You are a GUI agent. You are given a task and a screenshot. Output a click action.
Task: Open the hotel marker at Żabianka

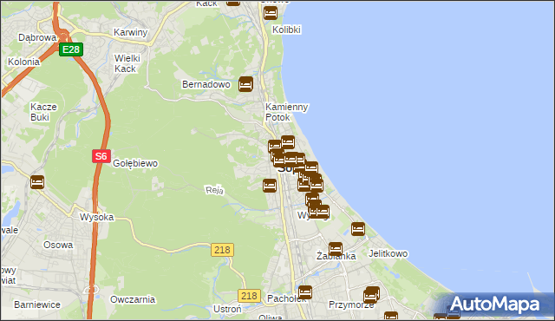[x=336, y=249]
